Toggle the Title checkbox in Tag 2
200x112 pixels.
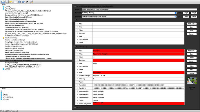[77, 51]
